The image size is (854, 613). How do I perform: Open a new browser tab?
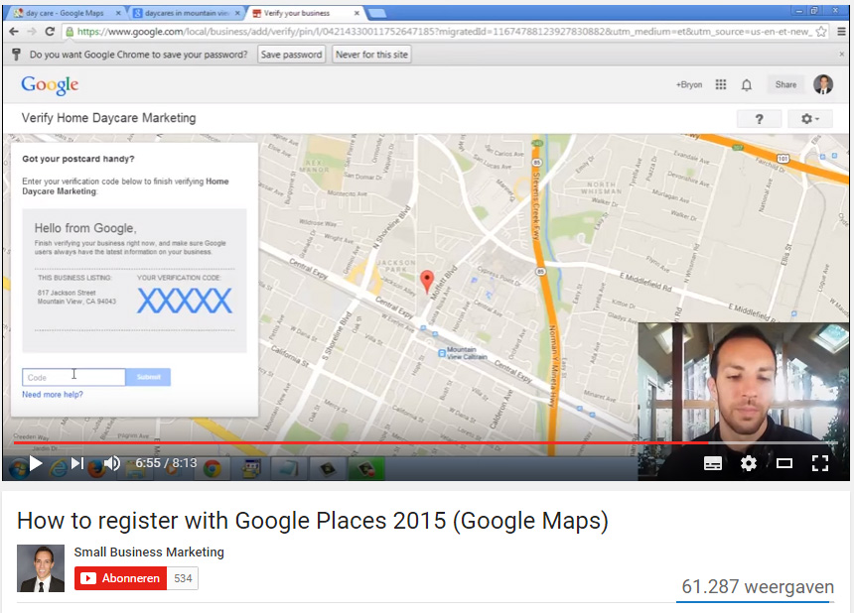pyautogui.click(x=377, y=13)
